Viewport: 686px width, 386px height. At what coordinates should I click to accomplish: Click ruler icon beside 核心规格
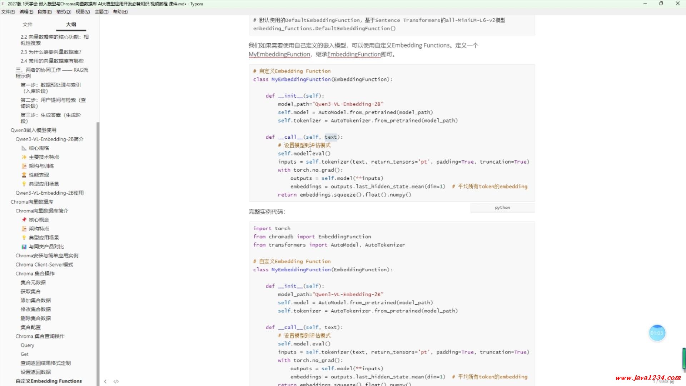24,148
